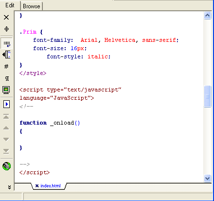Click the <script type="text/javascript" line

point(70,90)
